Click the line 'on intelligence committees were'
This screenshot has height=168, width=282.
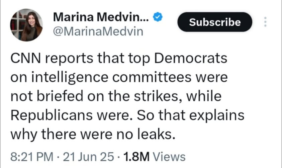(x=119, y=78)
